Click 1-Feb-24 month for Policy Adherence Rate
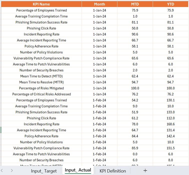 point(99,136)
